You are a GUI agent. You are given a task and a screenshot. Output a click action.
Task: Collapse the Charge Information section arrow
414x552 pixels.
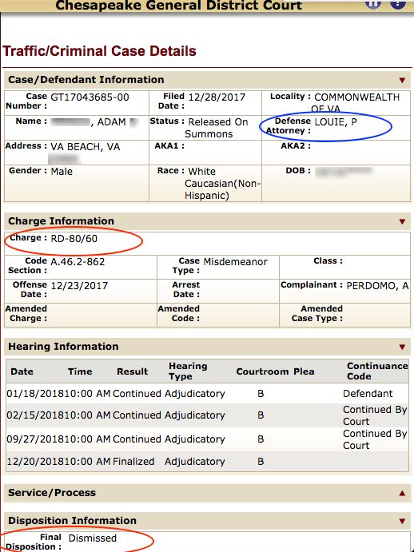(402, 221)
